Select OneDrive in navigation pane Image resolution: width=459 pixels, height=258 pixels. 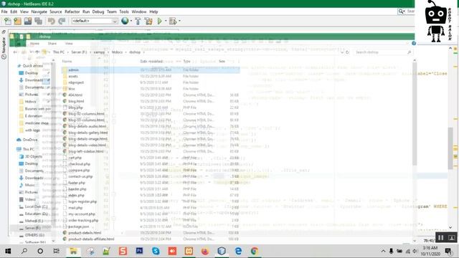click(30, 140)
